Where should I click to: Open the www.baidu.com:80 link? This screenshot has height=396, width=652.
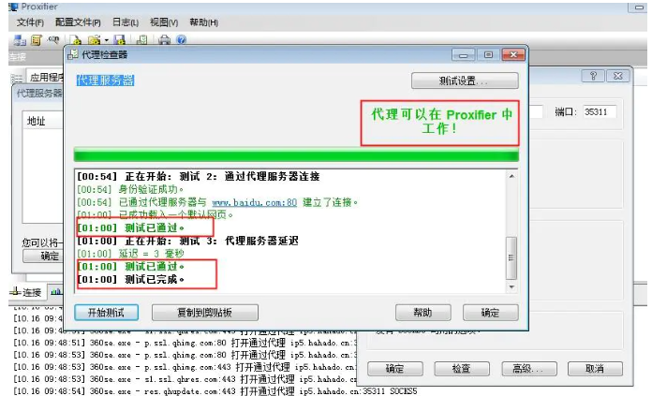tap(255, 202)
